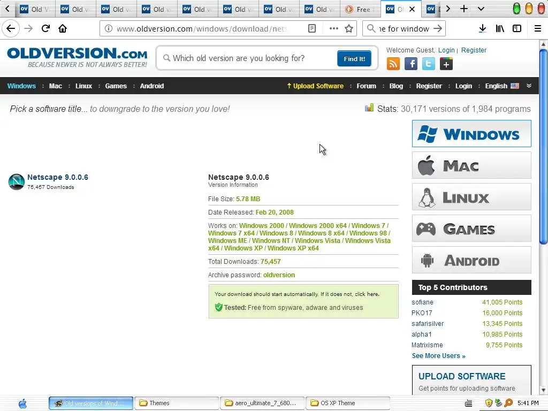The image size is (548, 411).
Task: Open the list all tabs dropdown
Action: pyautogui.click(x=481, y=9)
